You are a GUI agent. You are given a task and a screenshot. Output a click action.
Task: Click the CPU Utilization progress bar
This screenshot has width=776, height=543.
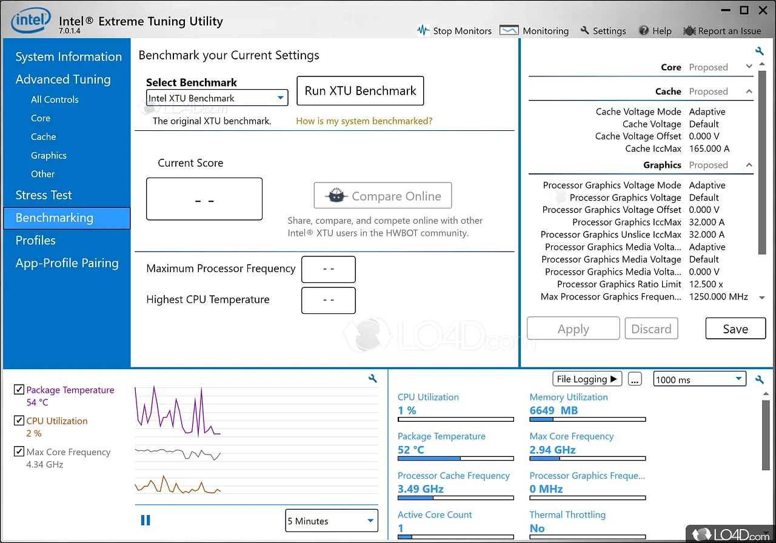pyautogui.click(x=455, y=419)
